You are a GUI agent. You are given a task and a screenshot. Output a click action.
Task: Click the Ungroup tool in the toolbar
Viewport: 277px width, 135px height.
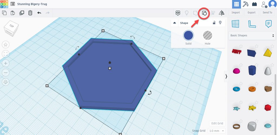pyautogui.click(x=205, y=13)
